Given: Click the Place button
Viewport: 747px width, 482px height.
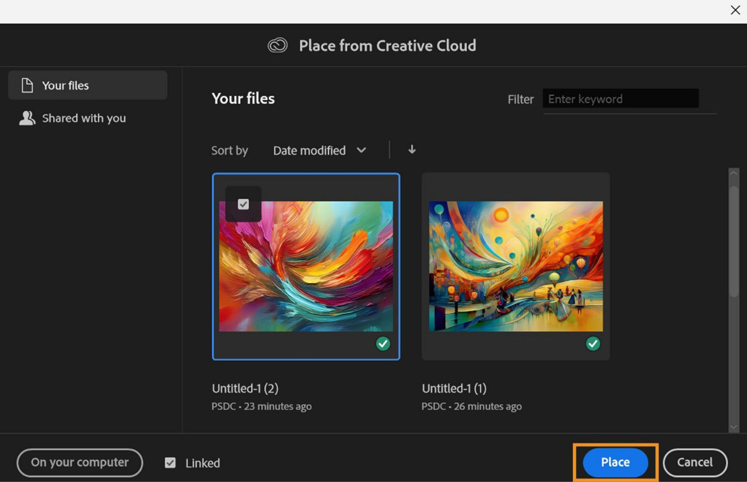Looking at the screenshot, I should 615,462.
